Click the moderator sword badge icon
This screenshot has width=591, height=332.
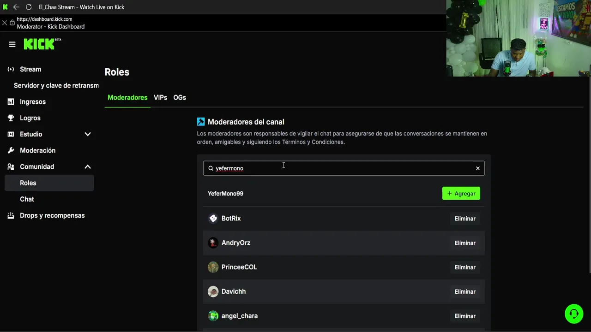(x=201, y=122)
